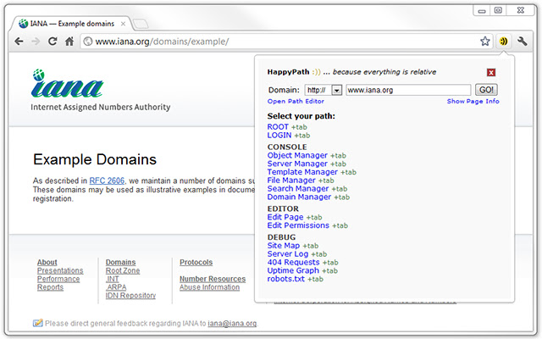Open the About footer link
This screenshot has height=339, width=542.
(47, 262)
